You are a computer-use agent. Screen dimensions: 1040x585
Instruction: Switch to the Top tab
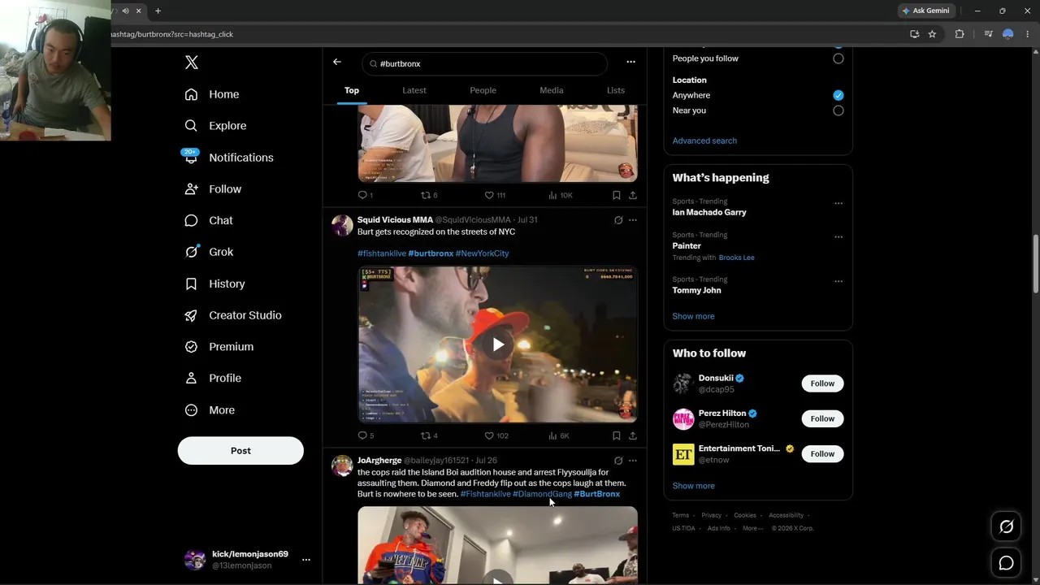(x=352, y=90)
